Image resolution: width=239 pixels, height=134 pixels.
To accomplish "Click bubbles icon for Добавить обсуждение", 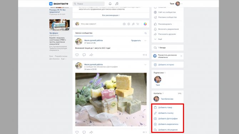I will (x=155, y=130).
